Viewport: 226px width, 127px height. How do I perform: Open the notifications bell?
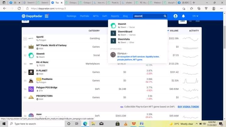pyautogui.click(x=183, y=16)
